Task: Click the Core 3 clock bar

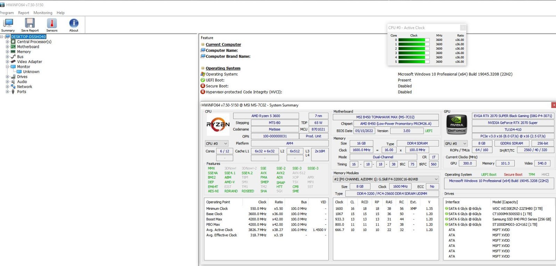Action: pyautogui.click(x=414, y=53)
